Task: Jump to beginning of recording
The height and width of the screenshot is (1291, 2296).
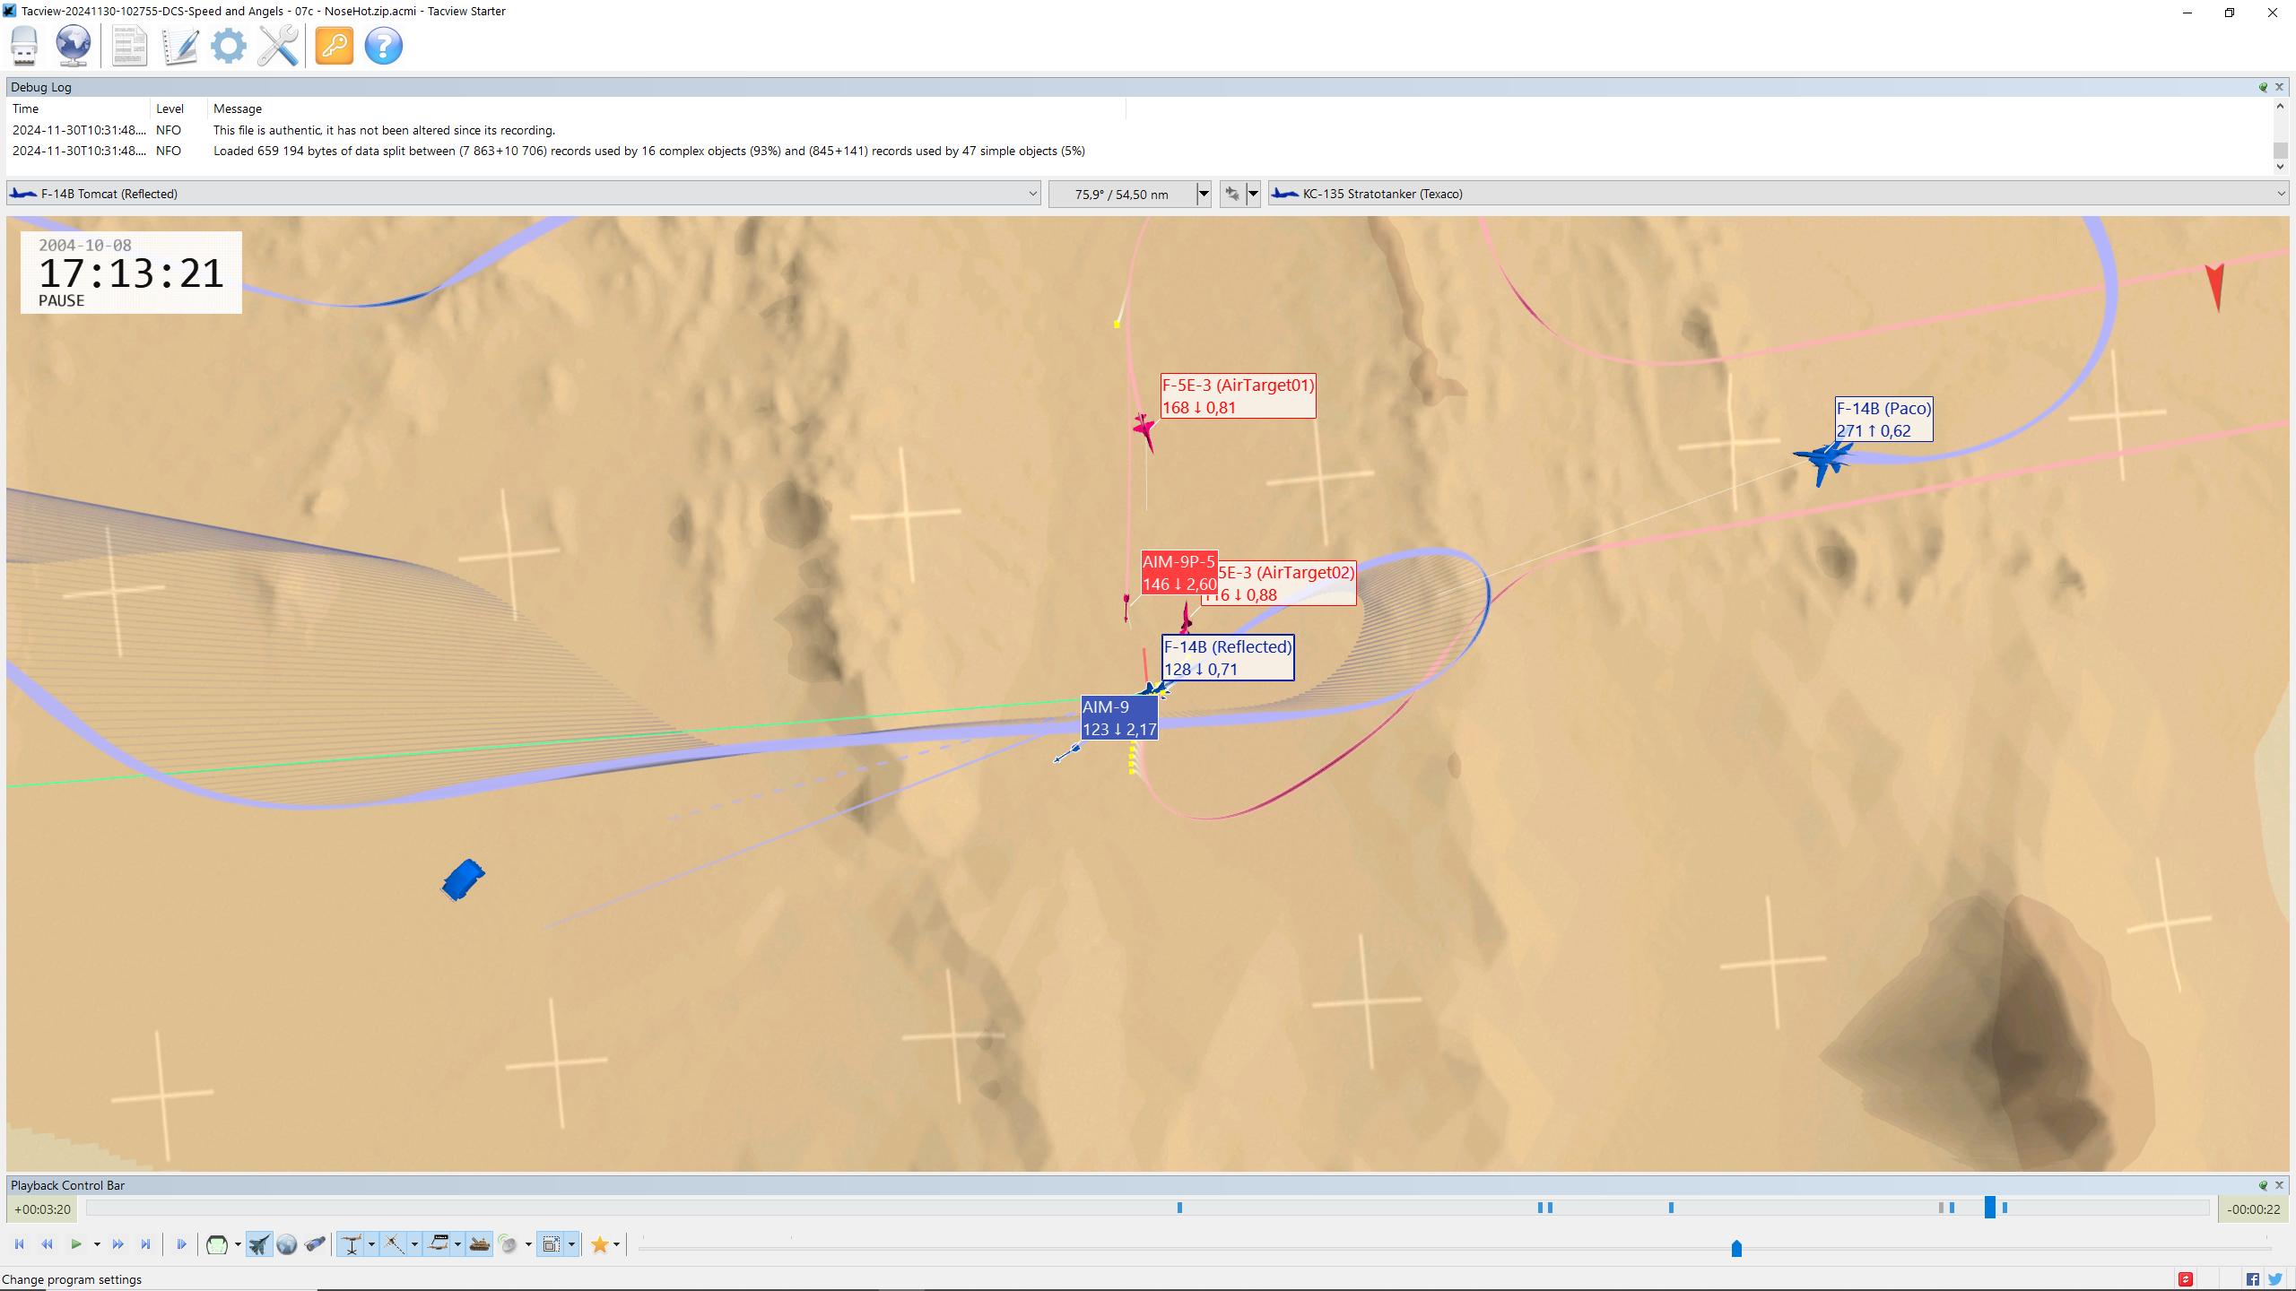Action: (x=20, y=1244)
